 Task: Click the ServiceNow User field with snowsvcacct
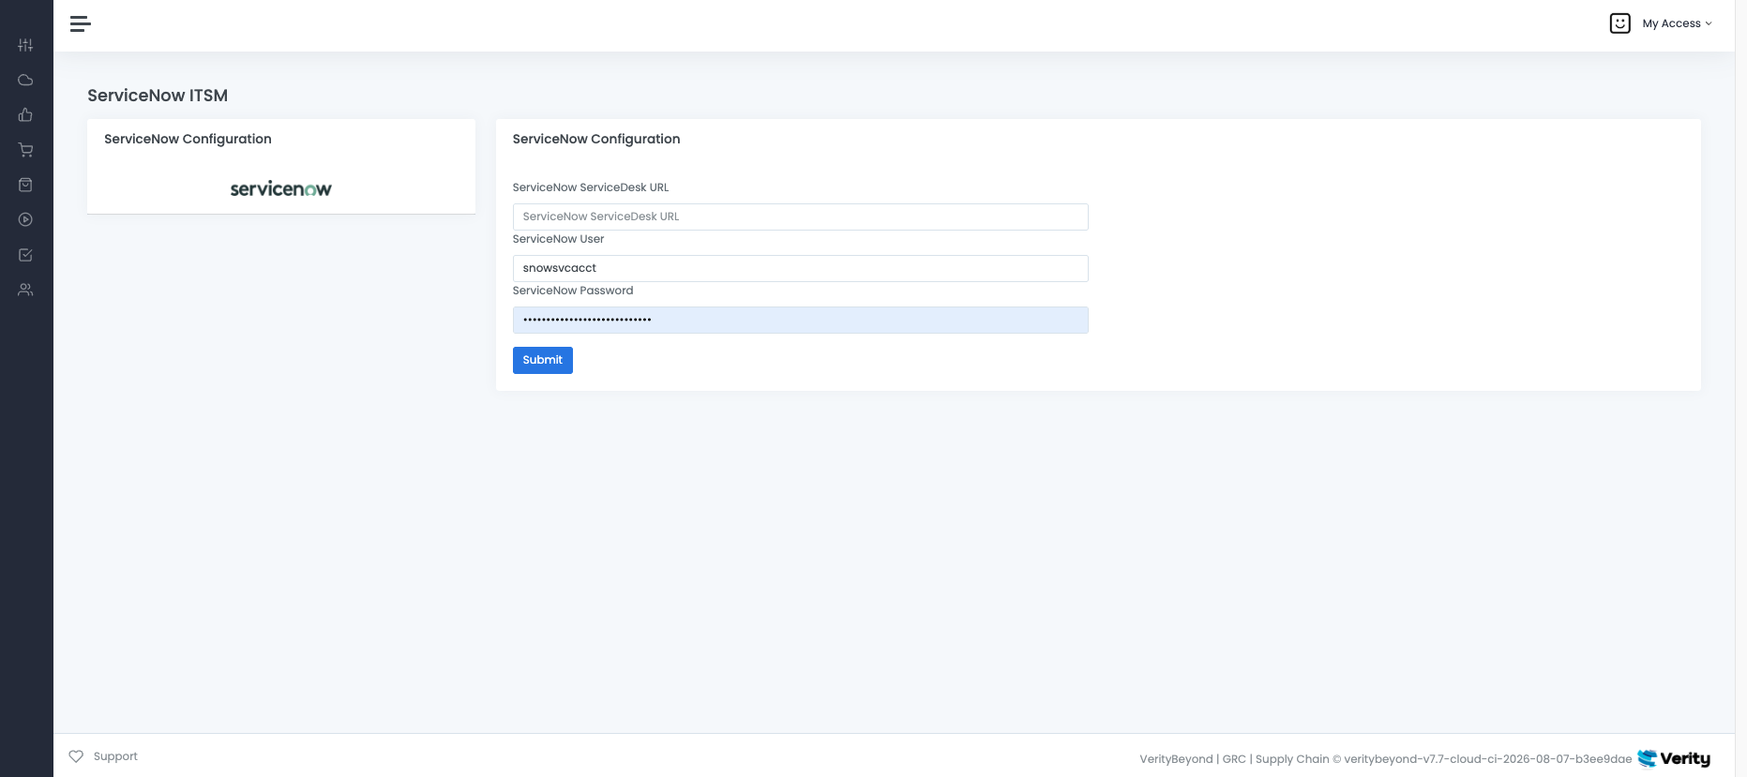[x=801, y=268]
